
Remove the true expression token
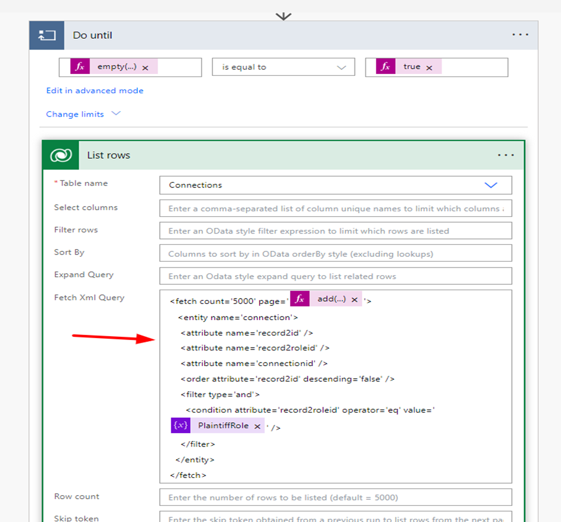[x=429, y=67]
